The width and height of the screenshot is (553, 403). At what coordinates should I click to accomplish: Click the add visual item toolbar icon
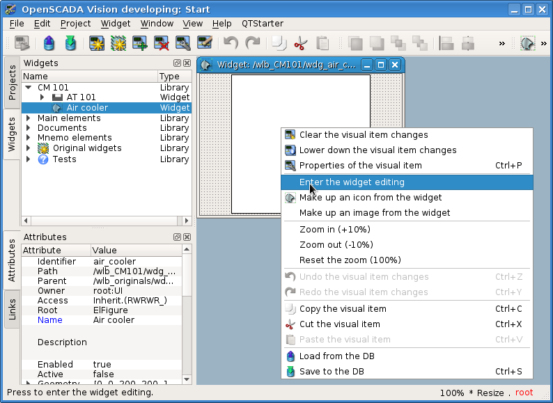tap(140, 43)
